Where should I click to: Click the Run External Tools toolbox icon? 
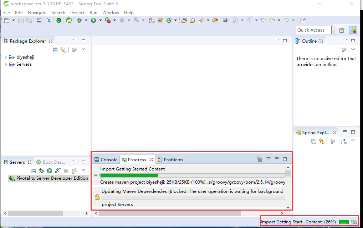click(108, 20)
